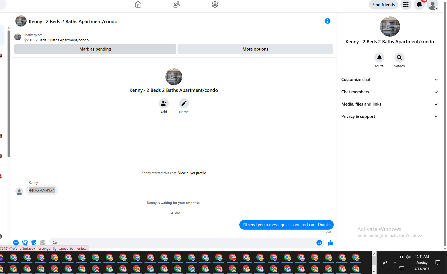Click taskbar scroll down arrow

point(374,272)
